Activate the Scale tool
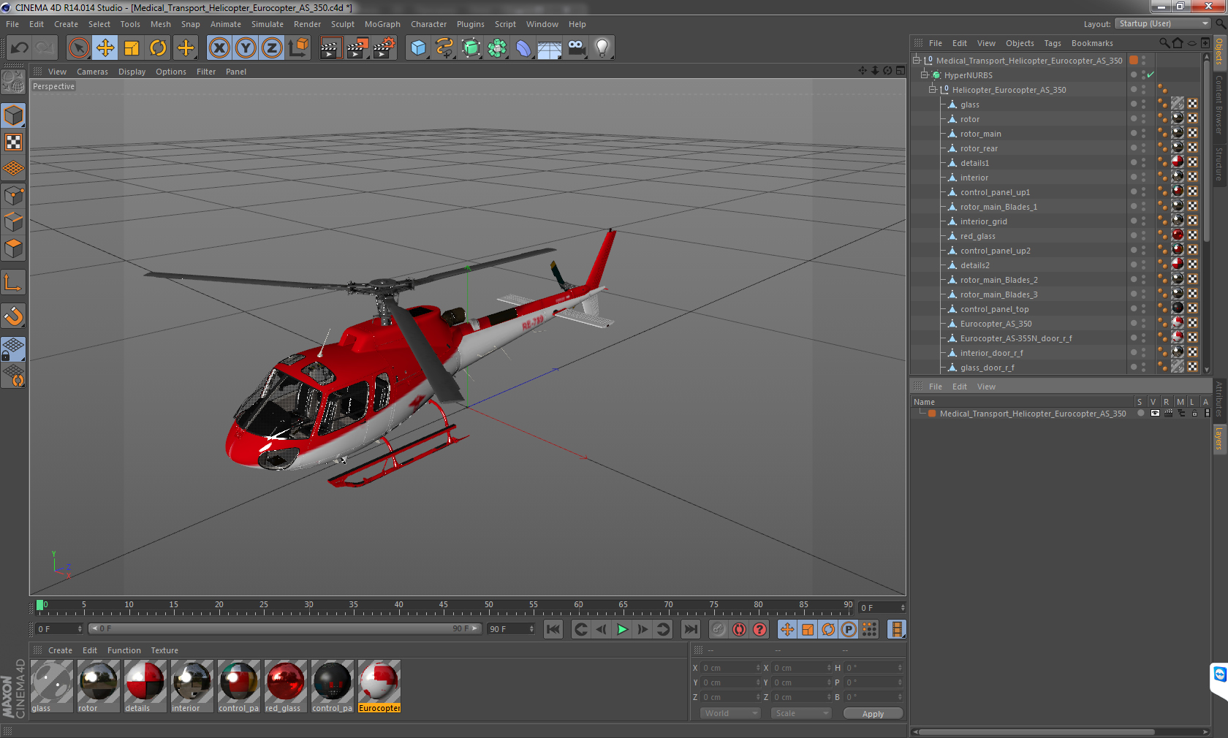1228x738 pixels. (x=132, y=48)
